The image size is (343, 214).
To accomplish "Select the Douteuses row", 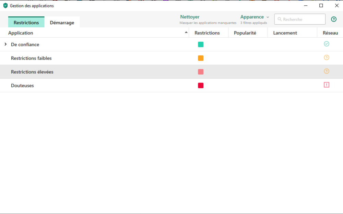I will 171,85.
